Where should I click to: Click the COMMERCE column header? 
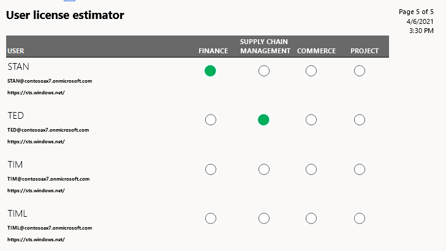click(x=316, y=51)
